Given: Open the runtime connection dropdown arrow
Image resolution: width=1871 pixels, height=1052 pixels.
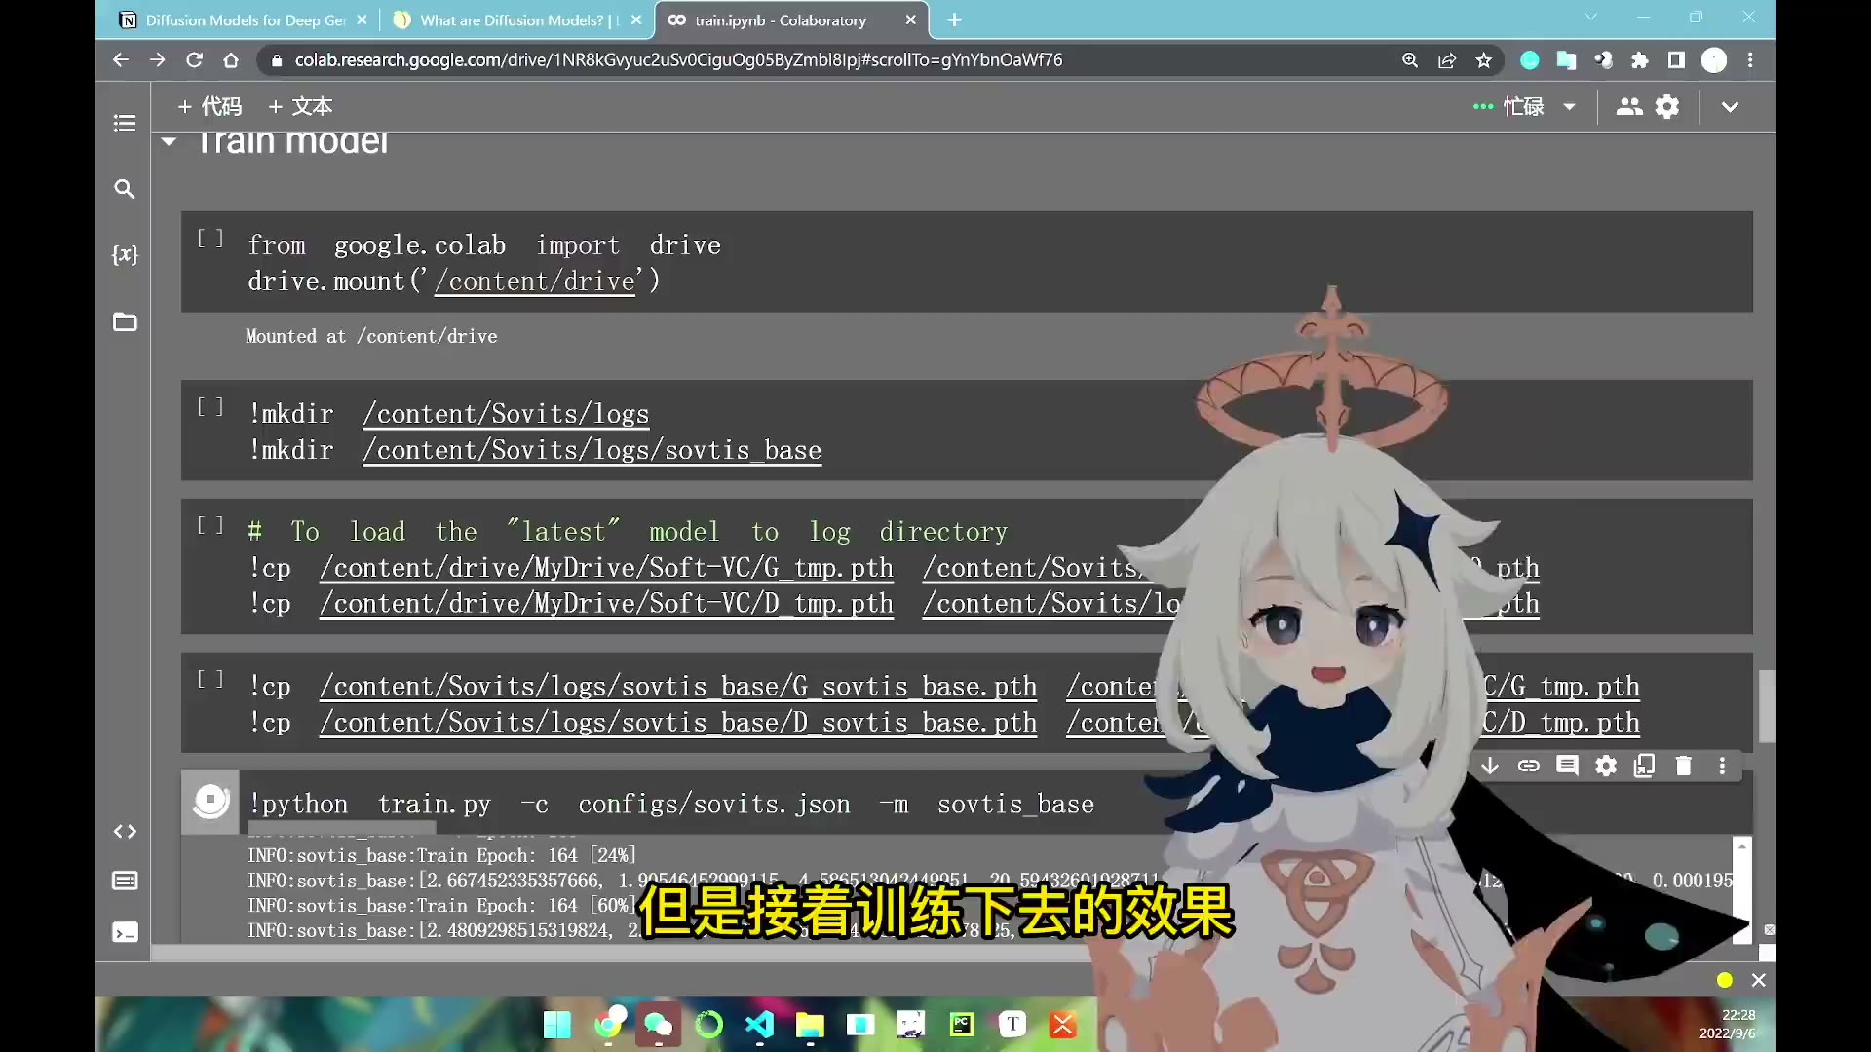Looking at the screenshot, I should pyautogui.click(x=1570, y=107).
